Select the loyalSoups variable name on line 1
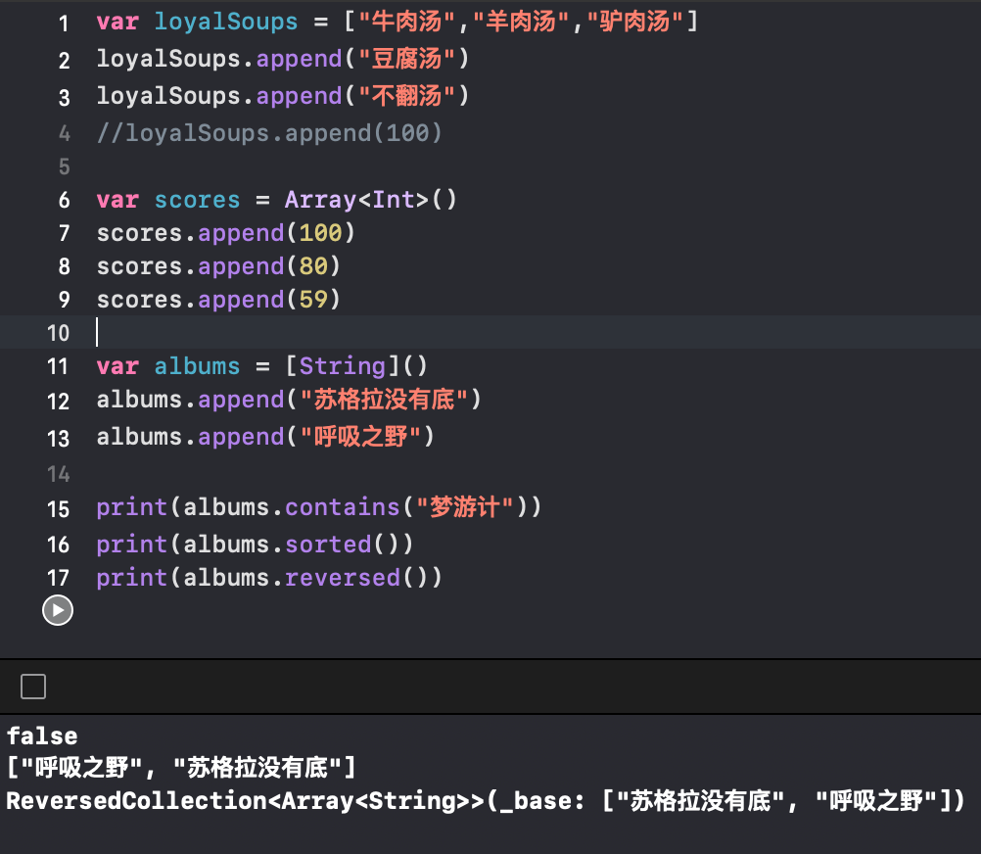The height and width of the screenshot is (854, 981). (225, 22)
